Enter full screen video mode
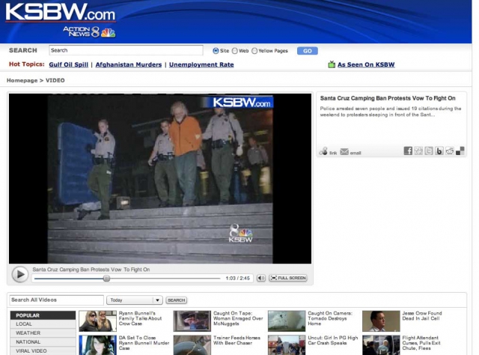 coord(288,278)
